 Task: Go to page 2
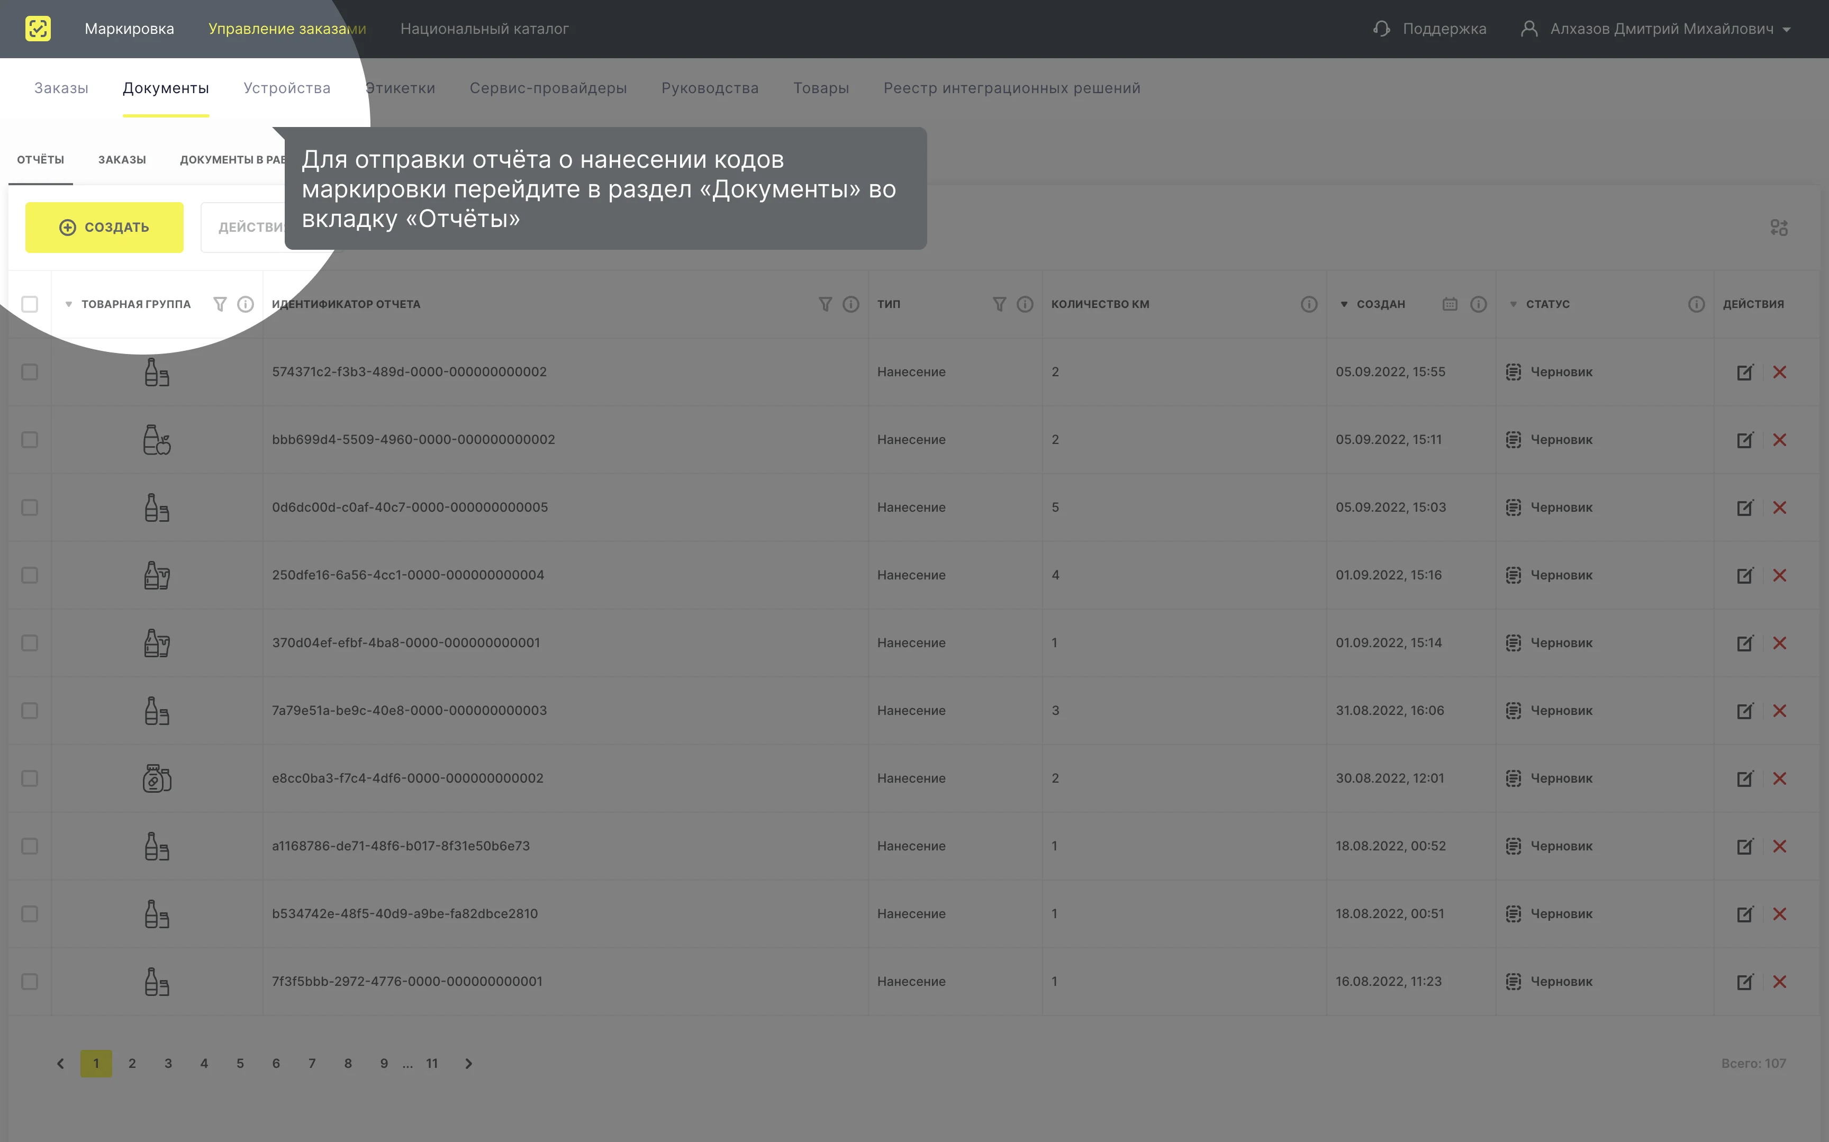pos(132,1064)
